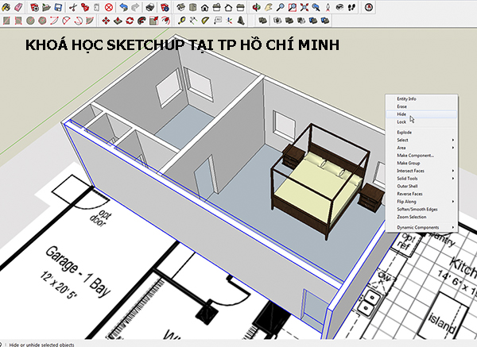The image size is (477, 347).
Task: Switch to Front view house icon
Action: tap(205, 7)
